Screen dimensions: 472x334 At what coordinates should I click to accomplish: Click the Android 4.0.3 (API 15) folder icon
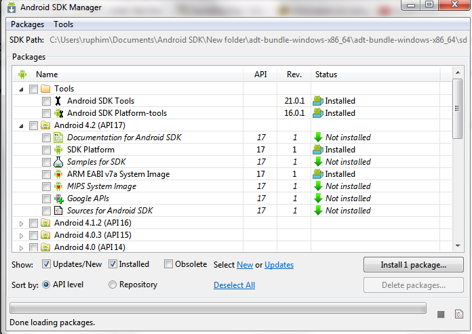coord(45,235)
